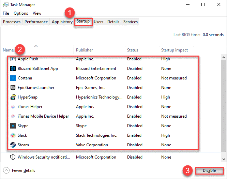The width and height of the screenshot is (227, 179).
Task: Click the HyperSnap icon
Action: click(x=13, y=97)
